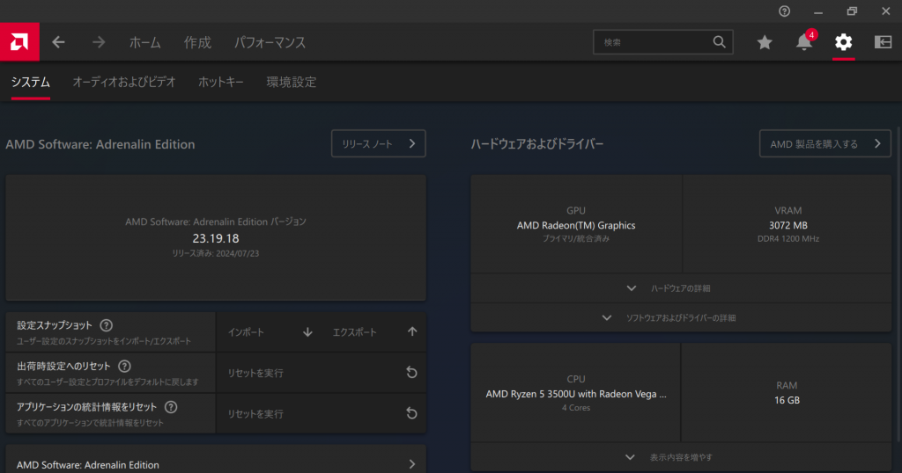Viewport: 902px width, 473px height.
Task: Click the AMD logo icon
Action: 18,41
